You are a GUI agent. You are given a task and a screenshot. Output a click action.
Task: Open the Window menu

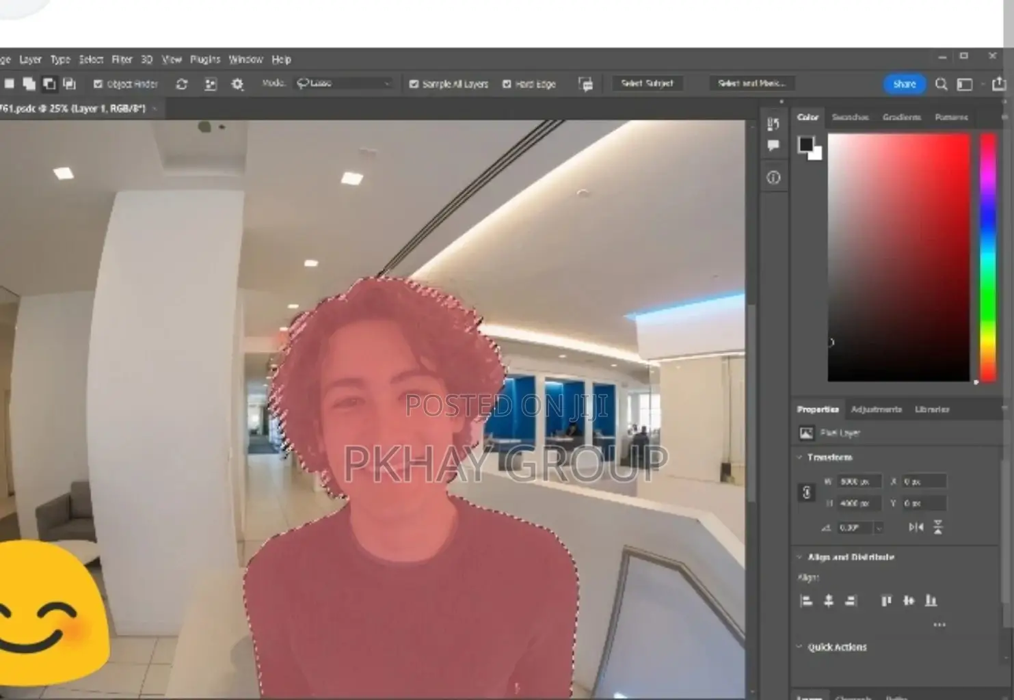click(245, 59)
